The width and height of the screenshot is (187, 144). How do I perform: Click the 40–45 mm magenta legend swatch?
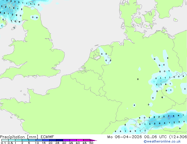coord(80,140)
